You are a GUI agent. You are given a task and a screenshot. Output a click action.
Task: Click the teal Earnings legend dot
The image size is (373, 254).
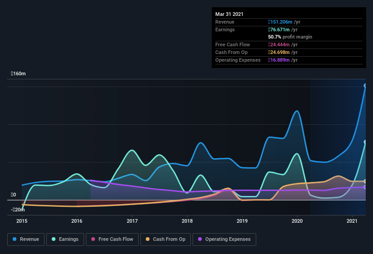54,239
